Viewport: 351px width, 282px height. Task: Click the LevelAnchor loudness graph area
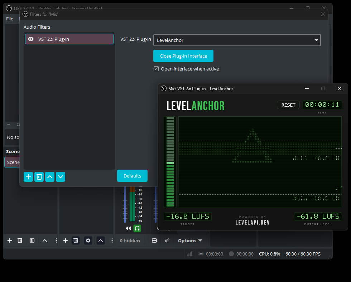260,162
